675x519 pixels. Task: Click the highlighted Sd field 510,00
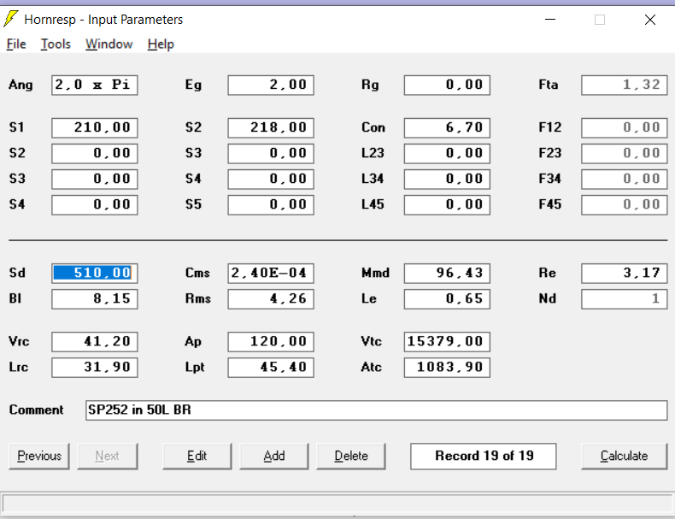click(x=95, y=273)
